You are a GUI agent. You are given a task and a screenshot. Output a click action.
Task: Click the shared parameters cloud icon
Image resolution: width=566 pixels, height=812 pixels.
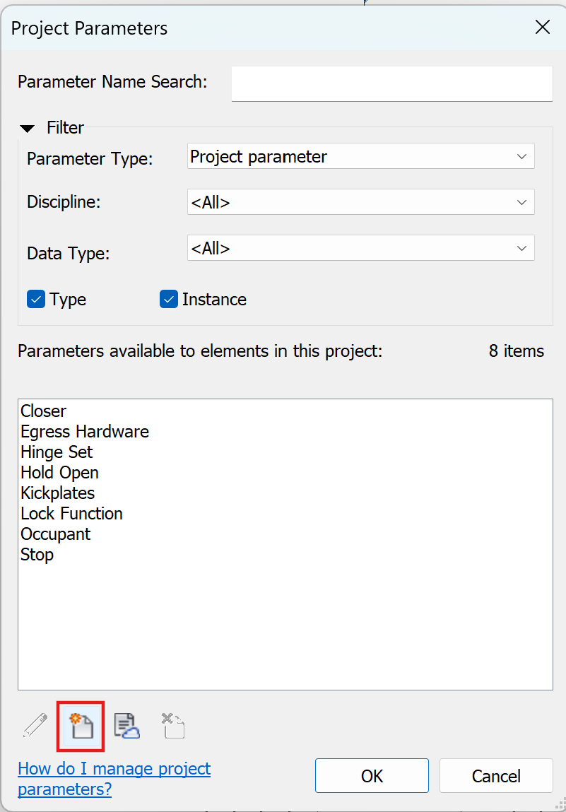(127, 726)
